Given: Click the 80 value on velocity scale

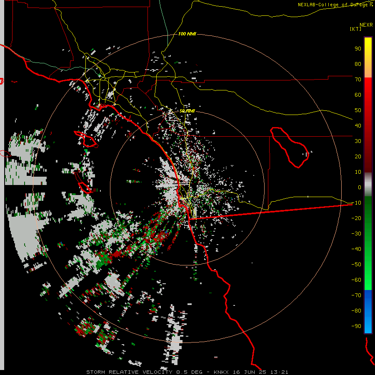Looking at the screenshot, I should (x=358, y=64).
